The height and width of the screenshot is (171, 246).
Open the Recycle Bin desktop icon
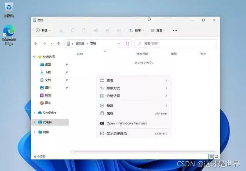click(9, 10)
